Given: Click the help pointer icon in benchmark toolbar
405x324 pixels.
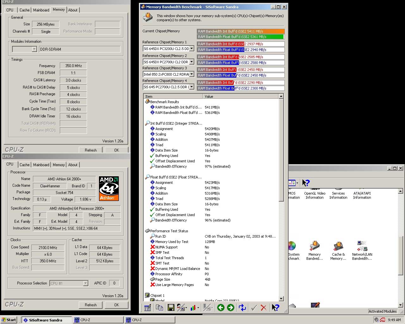Looking at the screenshot, I should pos(276,308).
